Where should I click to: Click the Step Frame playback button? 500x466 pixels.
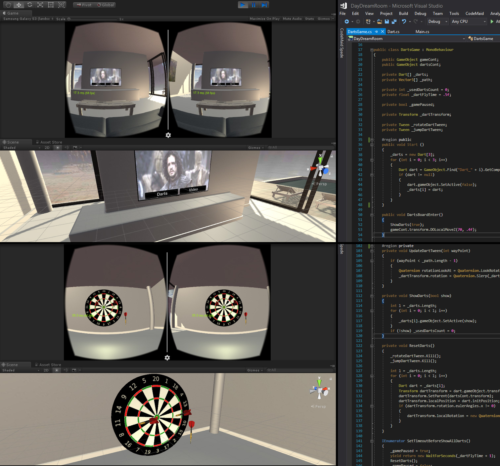(x=264, y=5)
